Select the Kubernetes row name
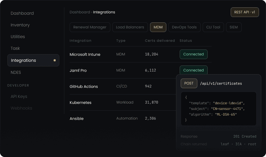The height and width of the screenshot is (157, 266). [80, 103]
